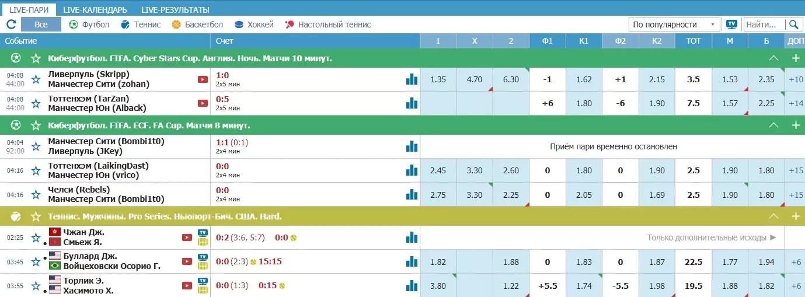Filter events by Настольный теннис

(x=327, y=25)
